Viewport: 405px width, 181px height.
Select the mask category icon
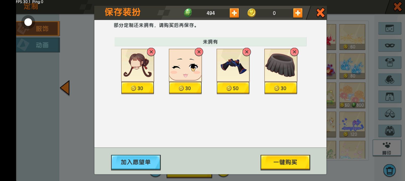390,46
